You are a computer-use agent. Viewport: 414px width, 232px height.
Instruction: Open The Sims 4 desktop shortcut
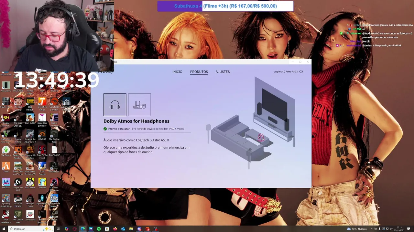6,151
